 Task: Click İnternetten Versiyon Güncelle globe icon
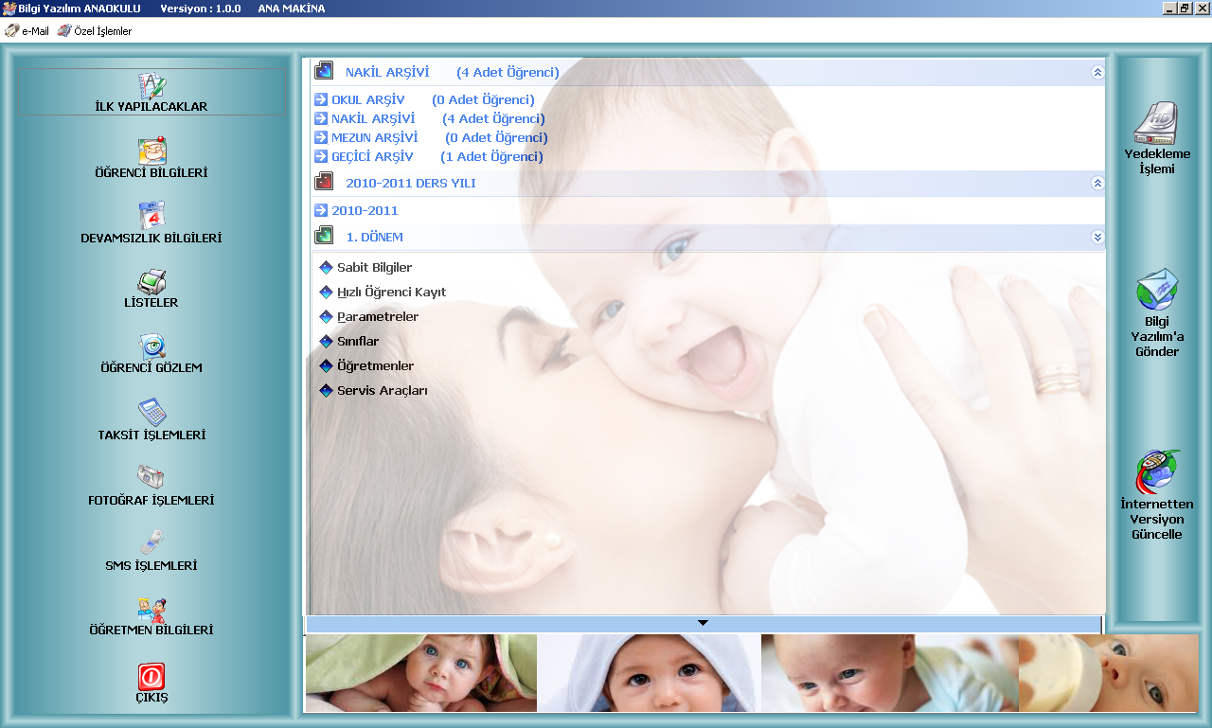(1157, 471)
